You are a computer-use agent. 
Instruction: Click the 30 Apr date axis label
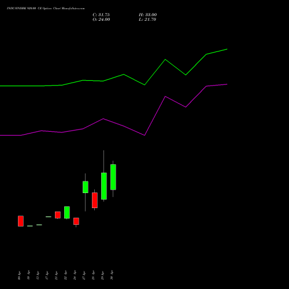tap(112, 275)
